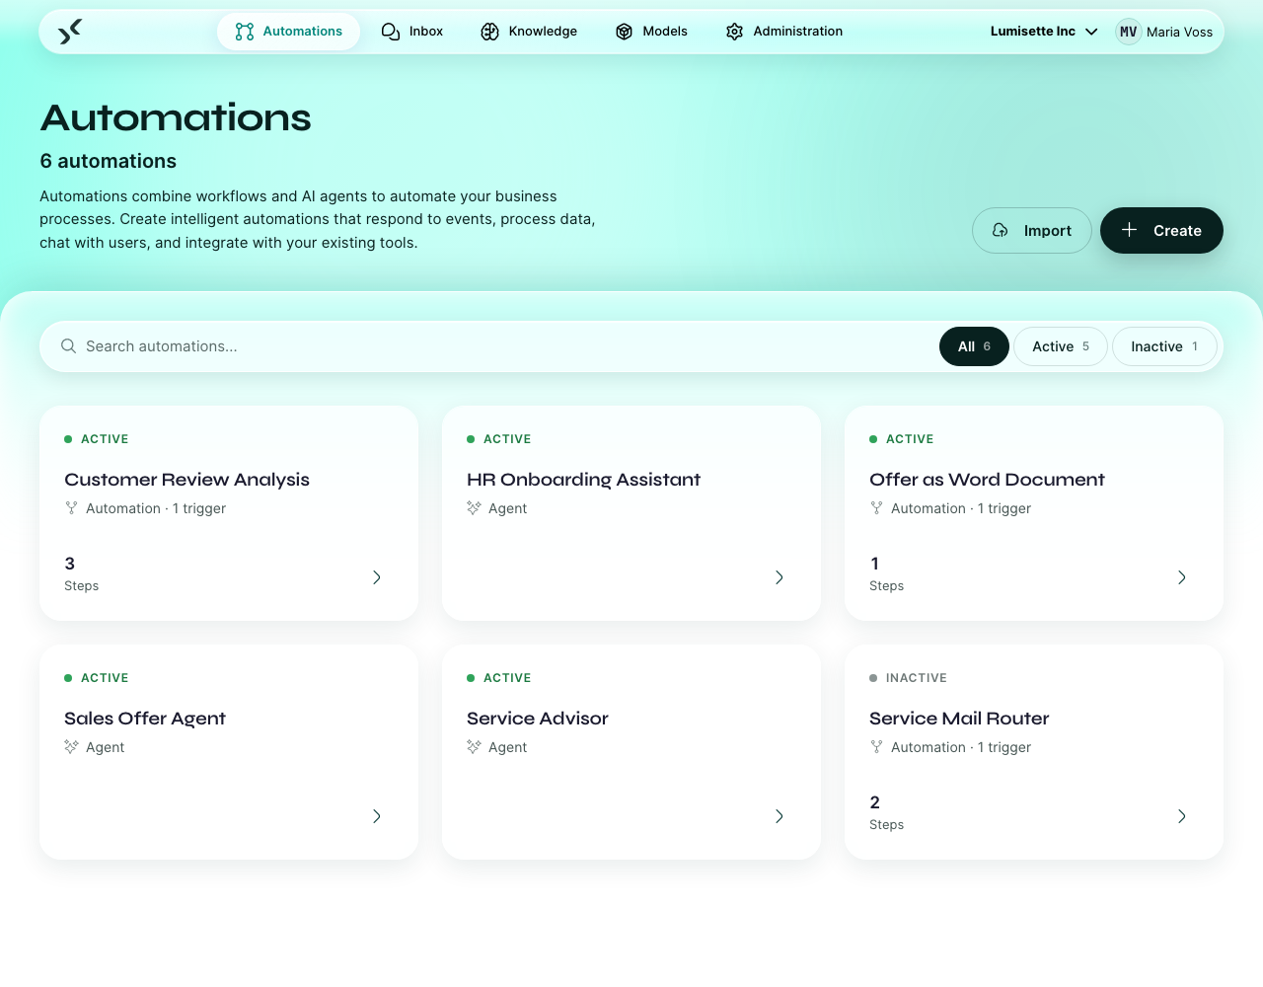Click the green status dot on the Customer Review Analysis card
Viewport: 1263px width, 987px height.
tap(68, 439)
